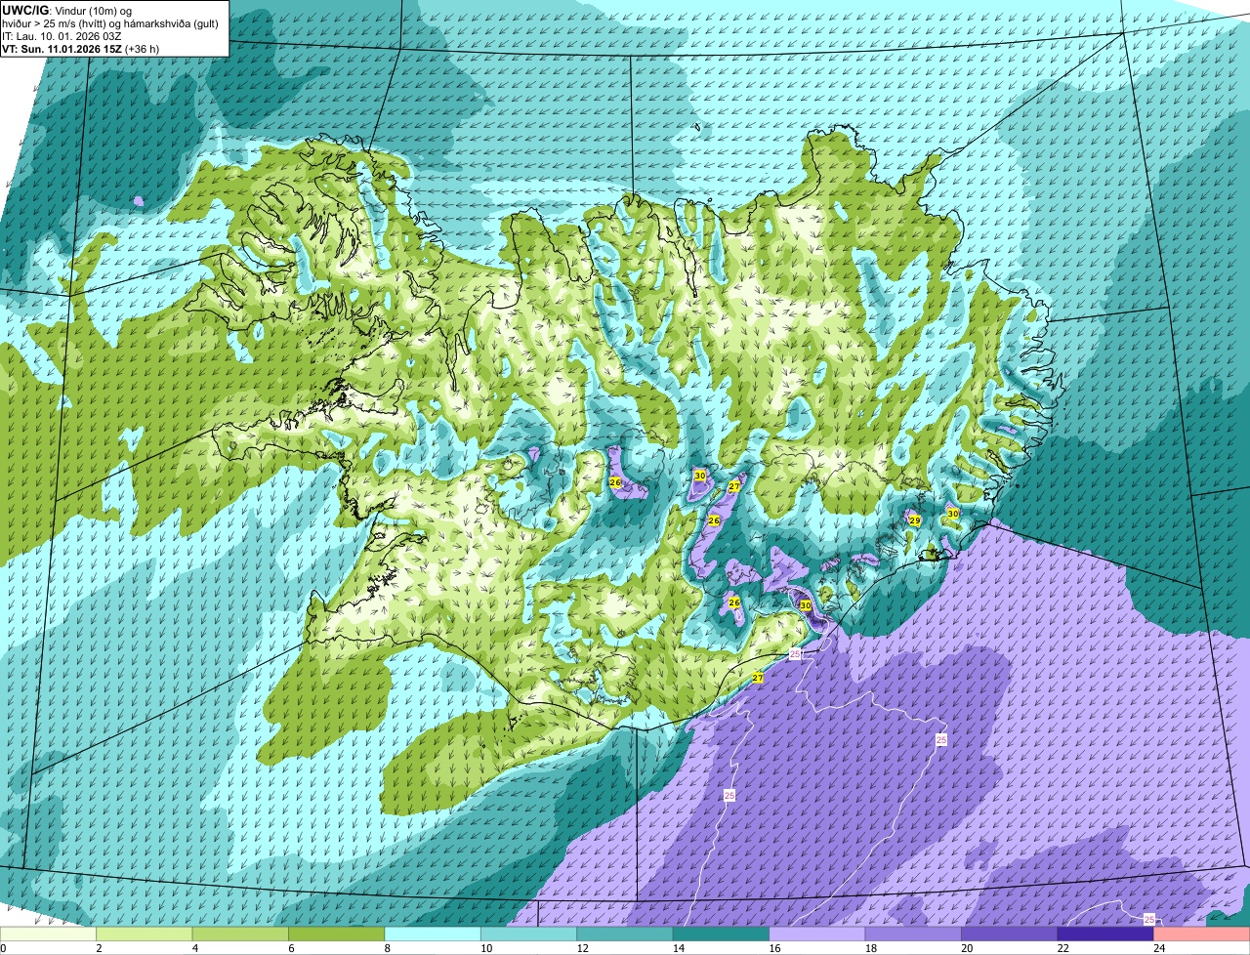Pick the 8–10 m/s light cyan legend swatch
Screen dimensions: 1250x955
click(x=433, y=934)
